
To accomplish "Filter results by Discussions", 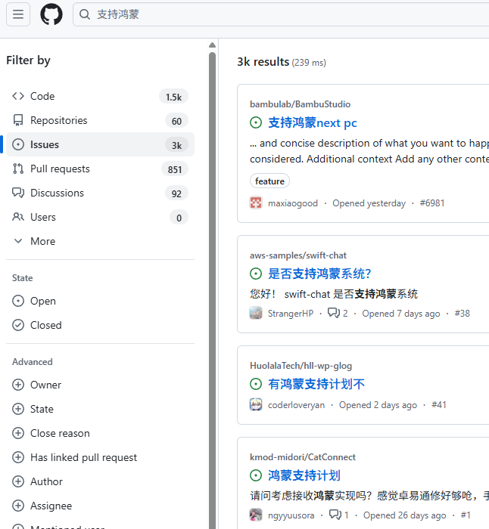I will coord(100,193).
